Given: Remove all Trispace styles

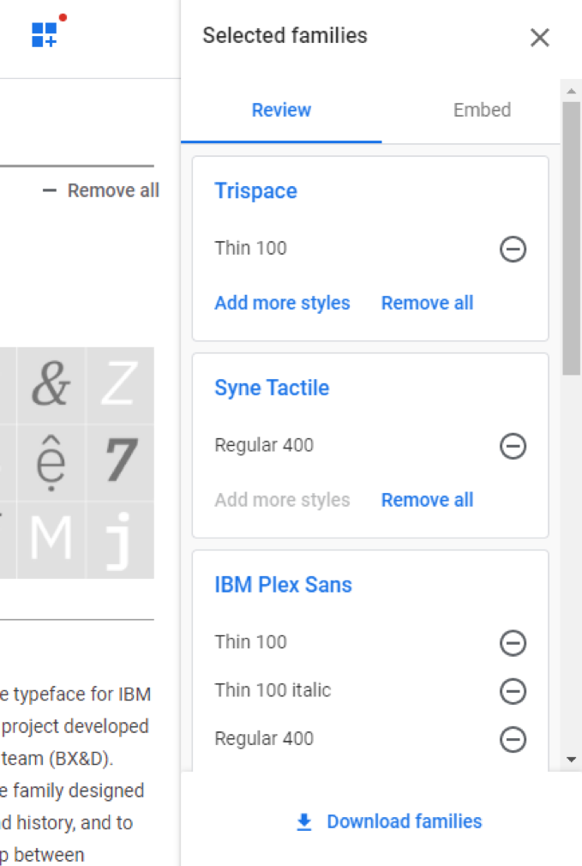Looking at the screenshot, I should click(x=428, y=303).
